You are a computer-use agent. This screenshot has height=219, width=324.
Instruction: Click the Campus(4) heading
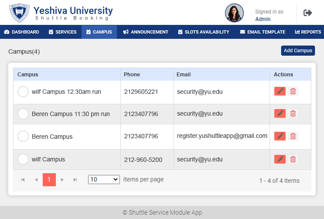click(24, 51)
